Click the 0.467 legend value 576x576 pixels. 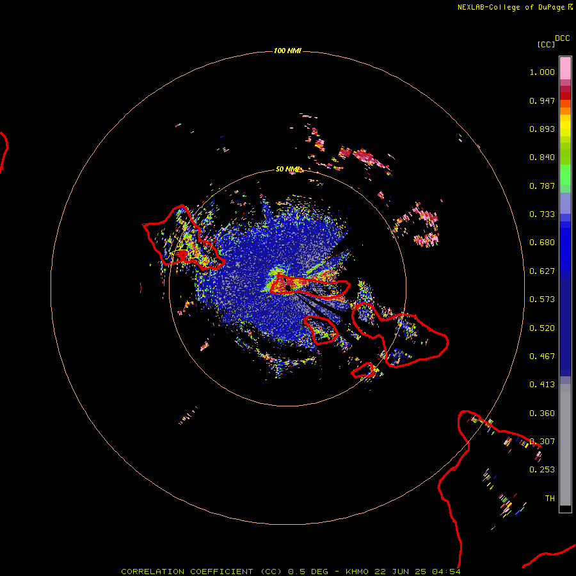click(542, 356)
